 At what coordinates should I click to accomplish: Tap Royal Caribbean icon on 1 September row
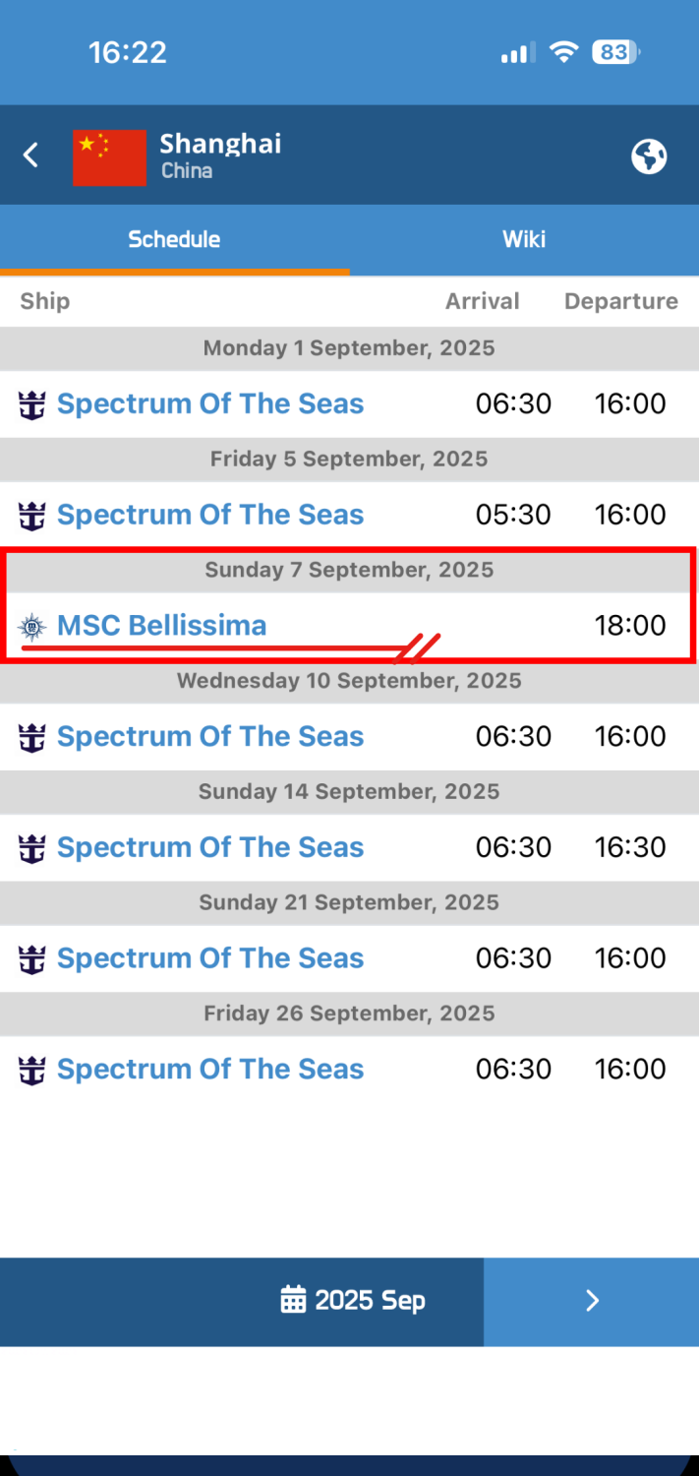tap(32, 404)
